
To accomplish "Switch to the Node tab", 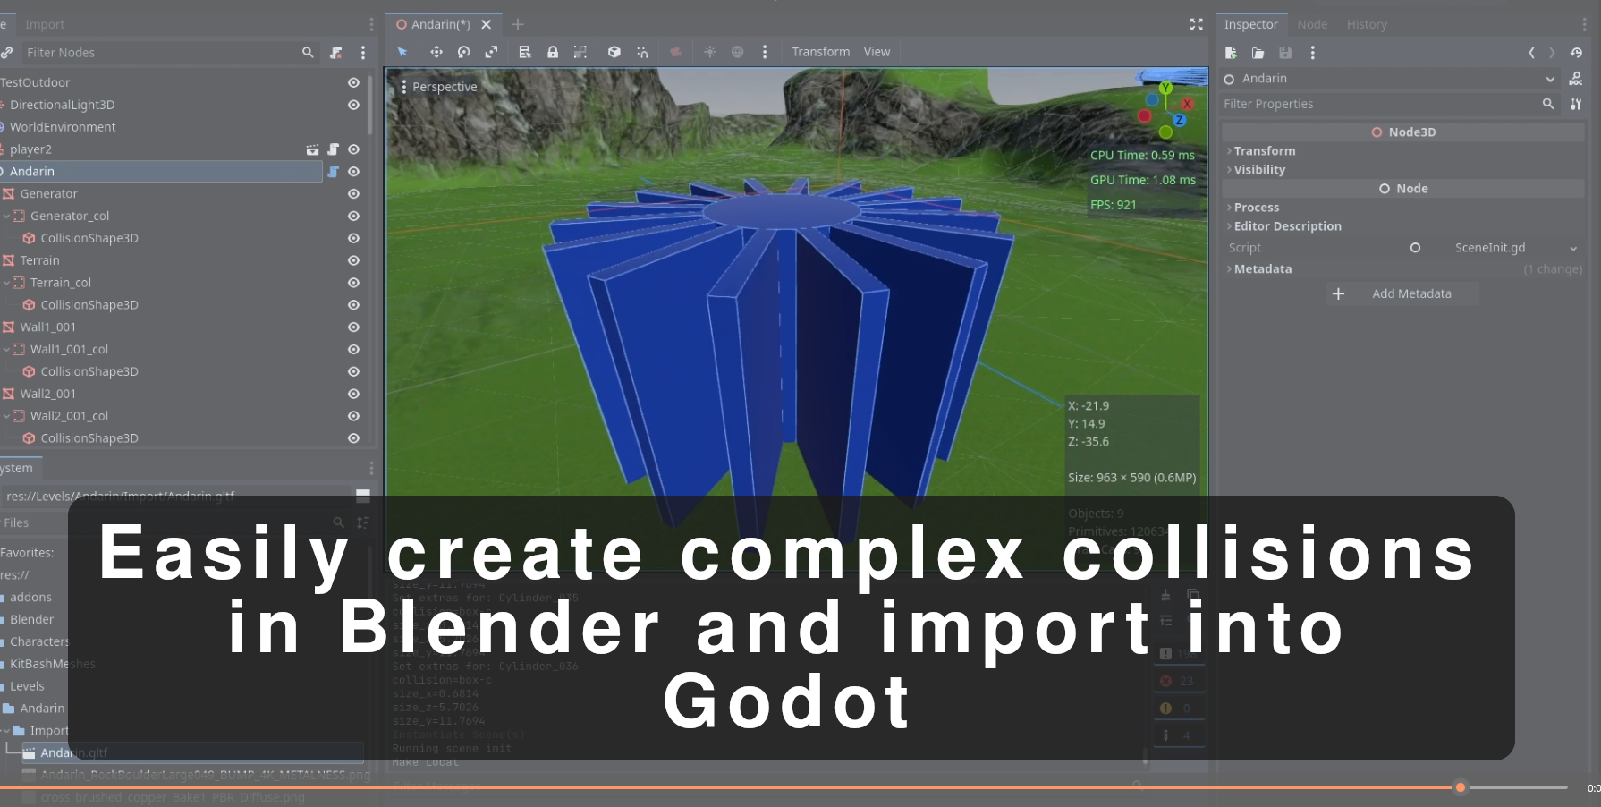I will 1312,24.
